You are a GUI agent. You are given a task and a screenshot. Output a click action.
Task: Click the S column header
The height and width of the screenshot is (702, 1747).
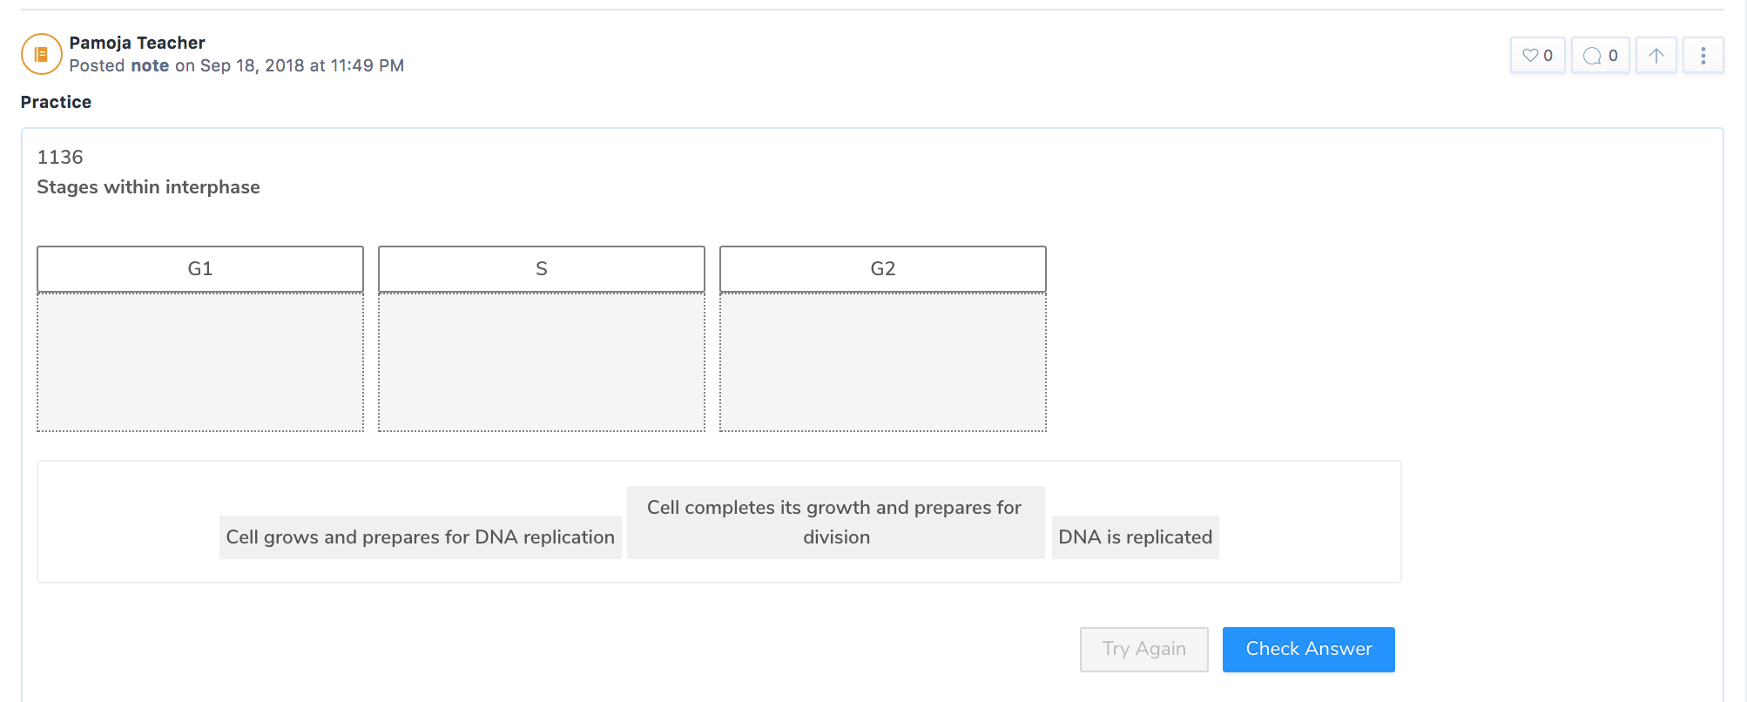(542, 269)
